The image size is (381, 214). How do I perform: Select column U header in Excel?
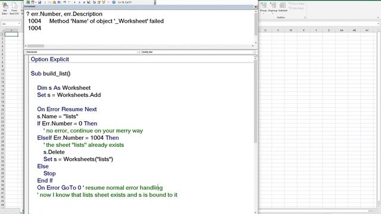[x=266, y=30]
